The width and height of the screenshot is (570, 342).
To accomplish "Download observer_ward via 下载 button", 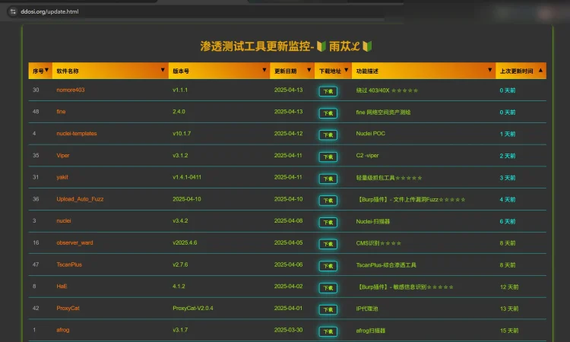I will 328,244.
